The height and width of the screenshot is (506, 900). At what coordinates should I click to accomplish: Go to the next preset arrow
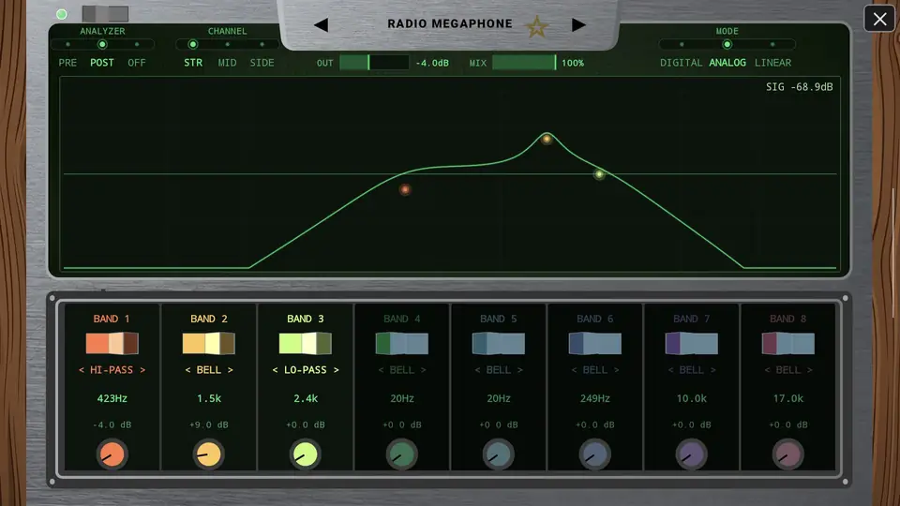click(x=578, y=24)
